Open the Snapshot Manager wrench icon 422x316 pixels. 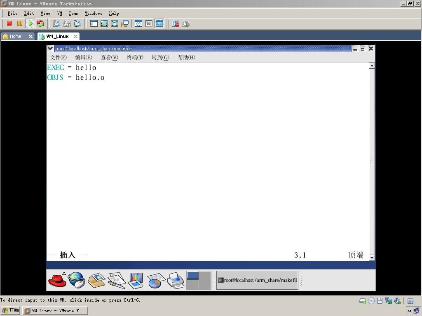(x=77, y=23)
